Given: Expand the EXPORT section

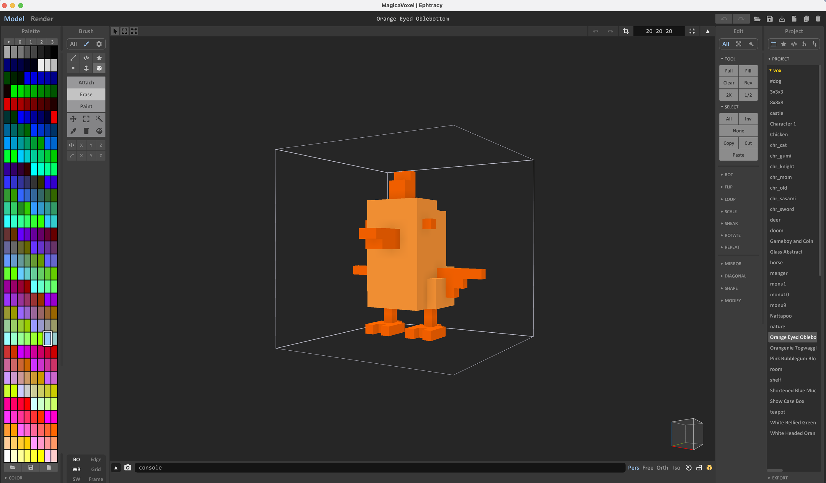Looking at the screenshot, I should pyautogui.click(x=779, y=478).
